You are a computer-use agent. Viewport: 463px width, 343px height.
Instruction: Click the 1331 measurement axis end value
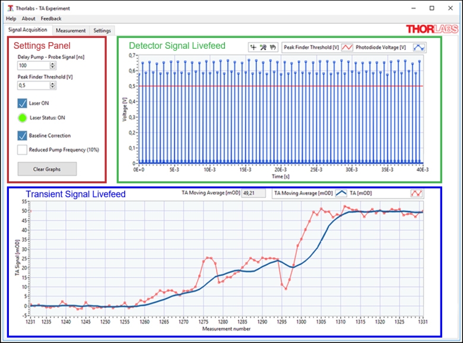coord(423,322)
